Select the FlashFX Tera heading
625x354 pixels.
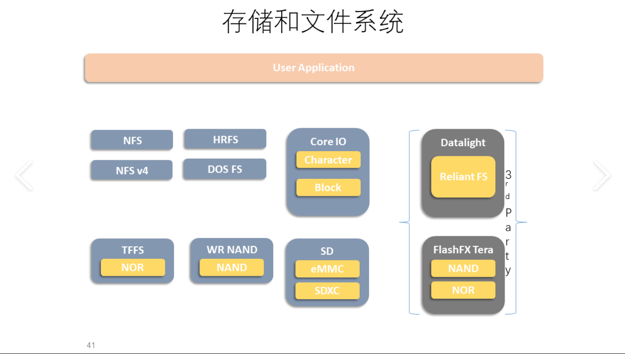point(463,250)
